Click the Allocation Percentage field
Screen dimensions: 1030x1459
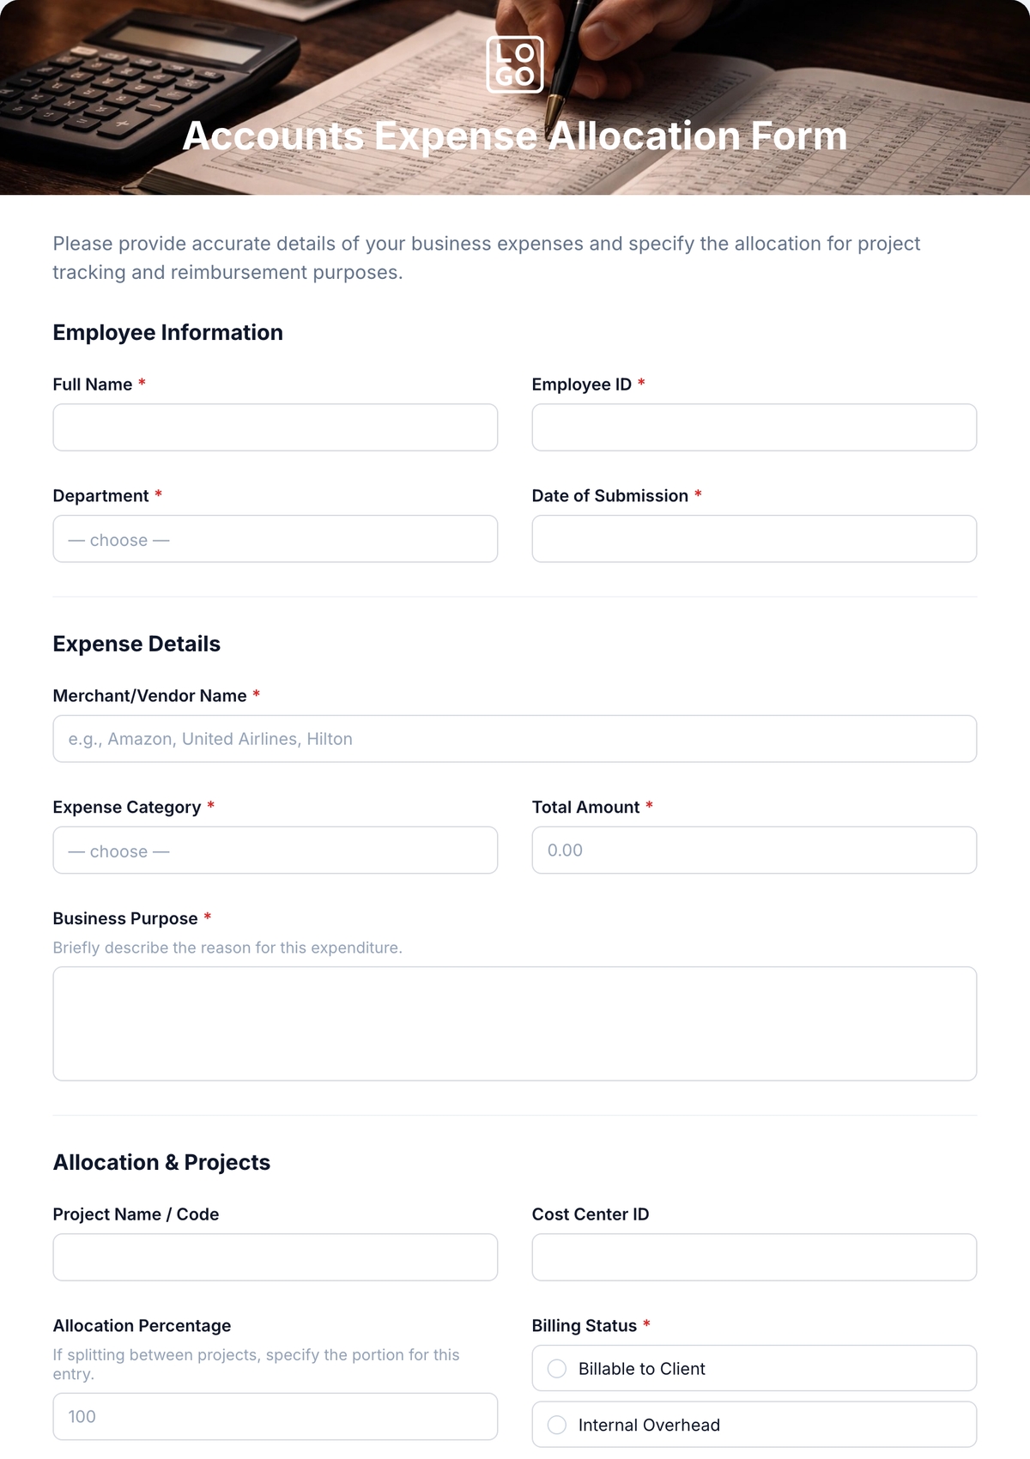(276, 1417)
